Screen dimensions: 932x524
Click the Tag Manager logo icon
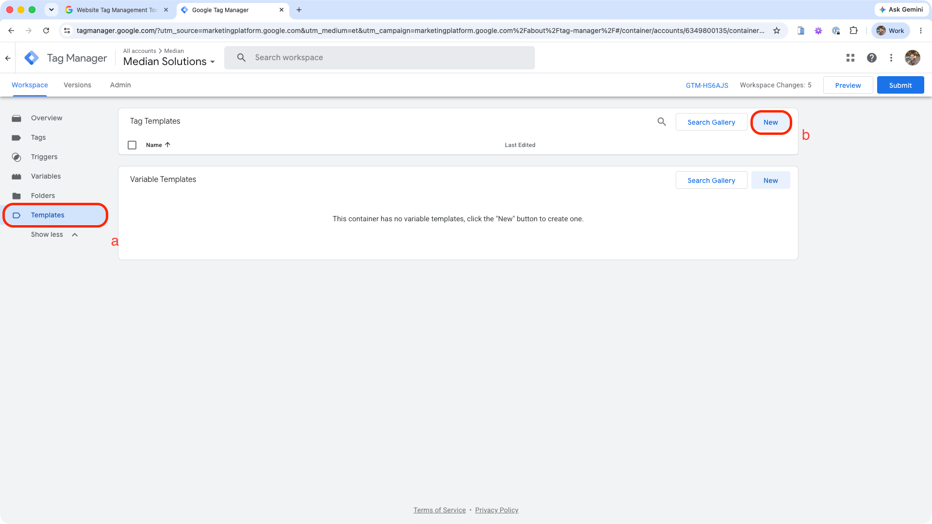[x=32, y=58]
